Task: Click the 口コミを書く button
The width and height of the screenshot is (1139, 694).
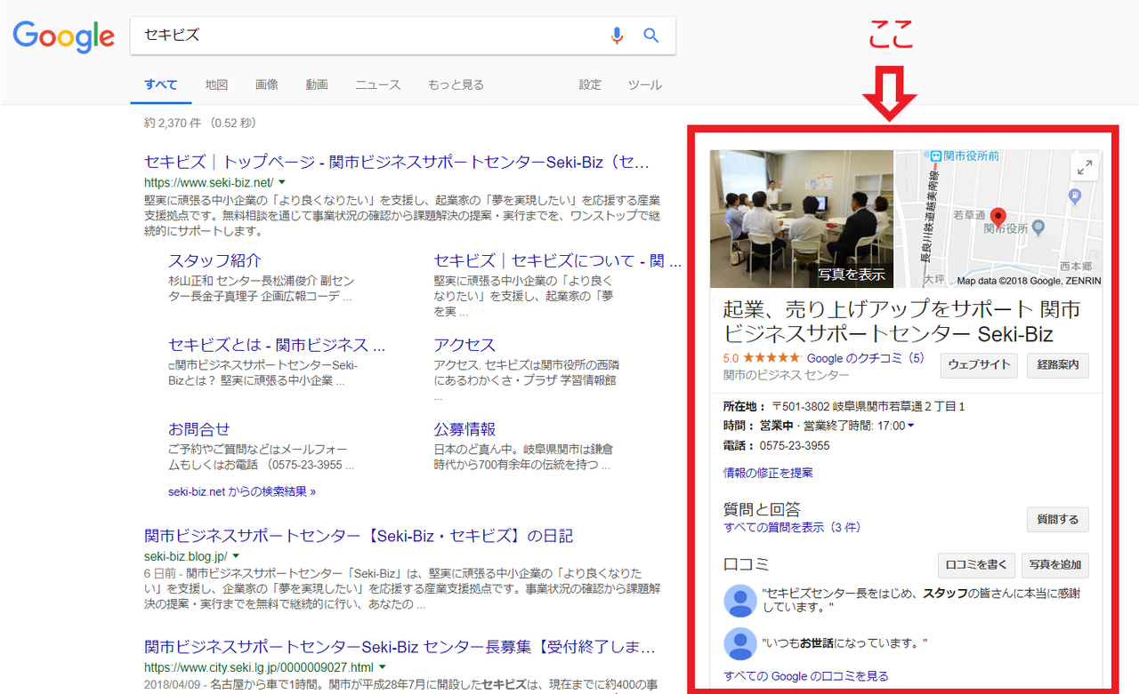Action: tap(976, 565)
